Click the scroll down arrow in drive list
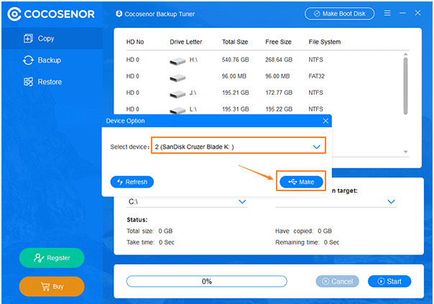 (x=405, y=152)
